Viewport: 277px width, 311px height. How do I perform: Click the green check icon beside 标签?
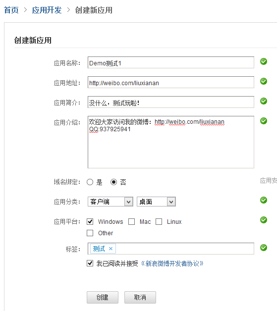click(x=264, y=248)
